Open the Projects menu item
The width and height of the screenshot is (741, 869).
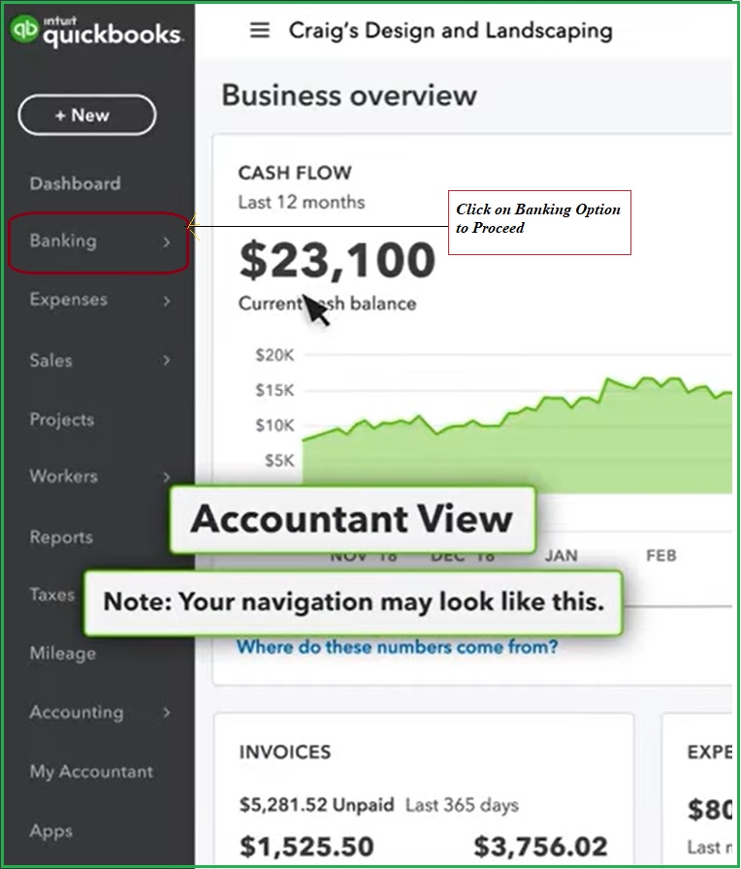[x=62, y=420]
